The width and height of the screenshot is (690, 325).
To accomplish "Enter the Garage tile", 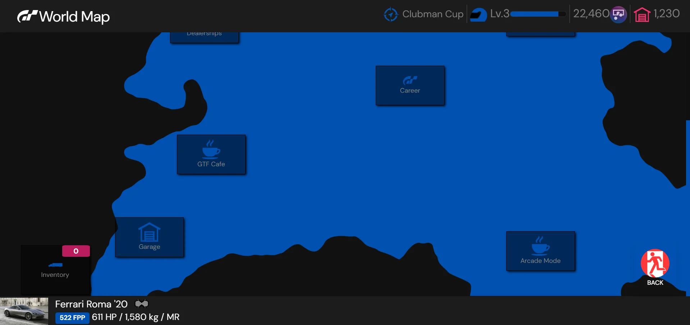I will tap(149, 237).
